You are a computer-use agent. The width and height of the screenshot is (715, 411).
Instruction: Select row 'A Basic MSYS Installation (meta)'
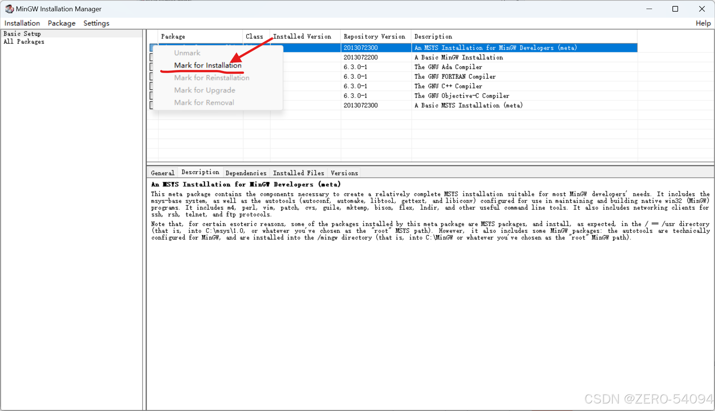click(x=469, y=105)
